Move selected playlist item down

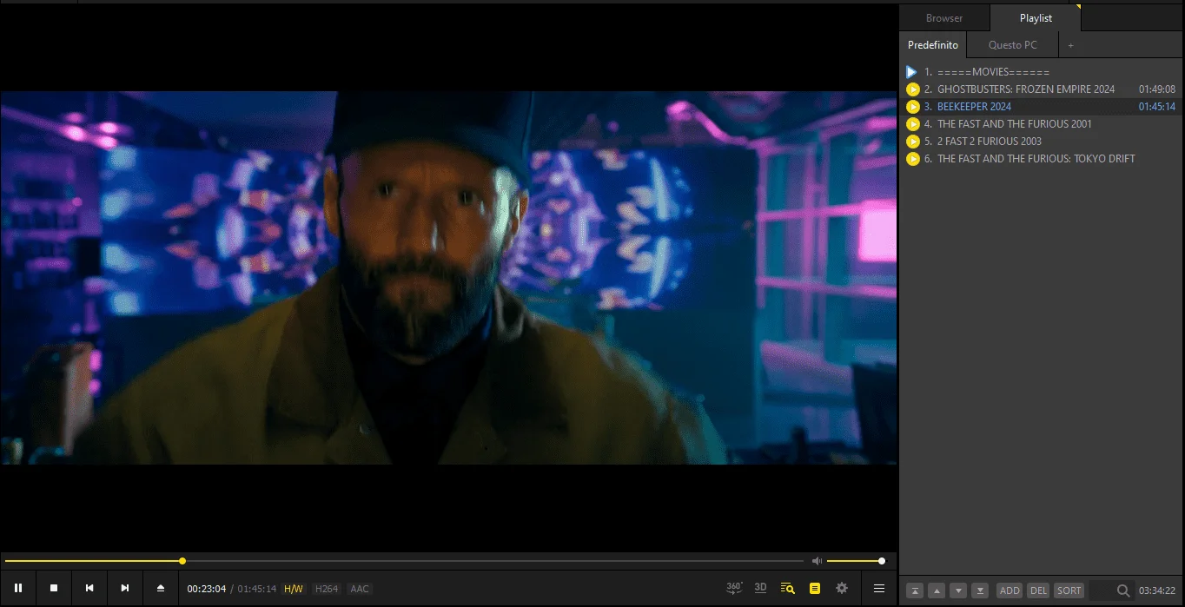958,591
